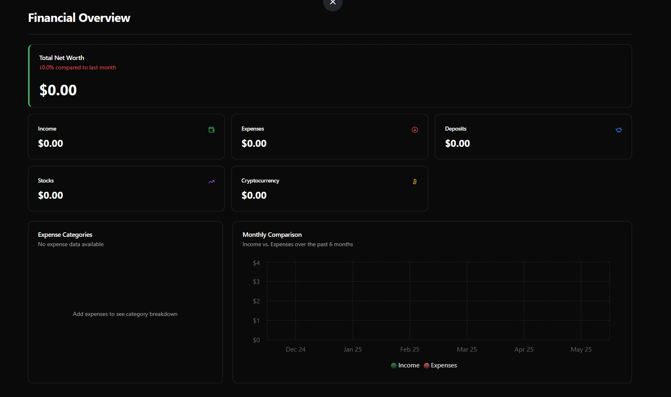Click the $0 y-axis label

(x=256, y=340)
